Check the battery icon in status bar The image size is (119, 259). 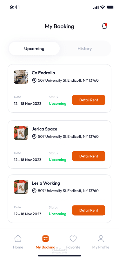tap(110, 7)
